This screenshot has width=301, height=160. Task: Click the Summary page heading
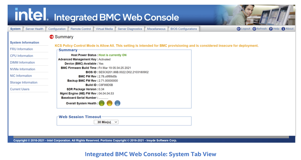pyautogui.click(x=64, y=37)
